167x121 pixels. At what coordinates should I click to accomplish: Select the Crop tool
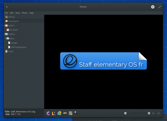[x=54, y=113]
